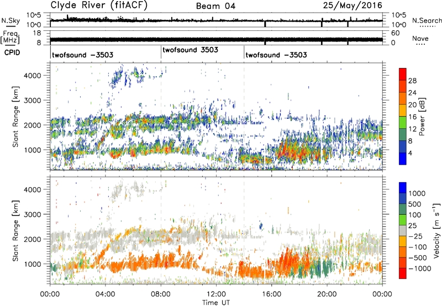Click the '16:00' time axis label
The image size is (442, 306).
271,294
